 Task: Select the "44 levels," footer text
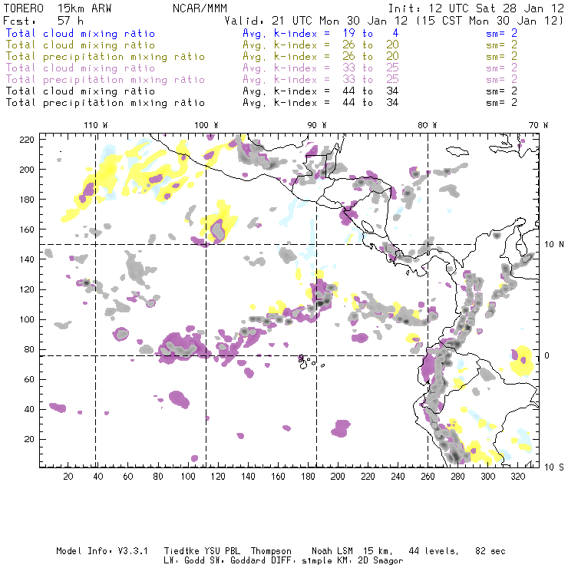tap(434, 551)
